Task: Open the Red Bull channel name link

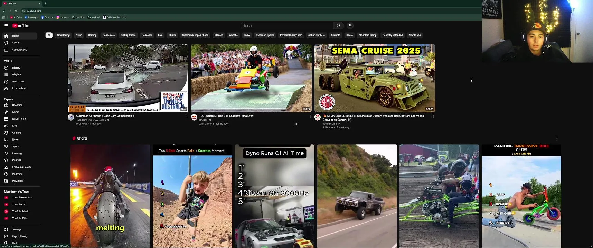Action: point(204,120)
